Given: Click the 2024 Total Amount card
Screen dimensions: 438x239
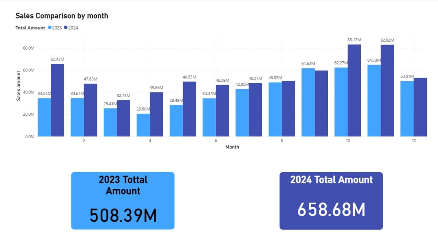Looking at the screenshot, I should (x=331, y=201).
